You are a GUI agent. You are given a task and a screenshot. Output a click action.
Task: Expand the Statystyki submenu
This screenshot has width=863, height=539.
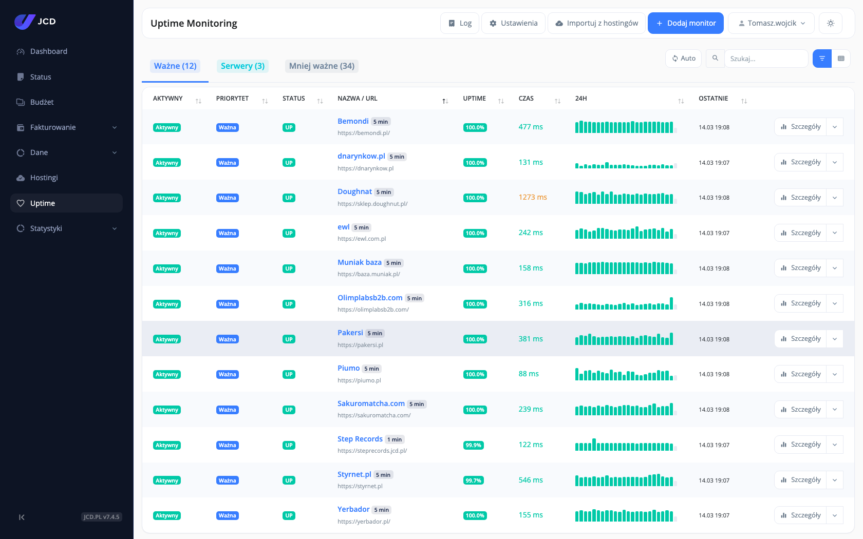tap(66, 228)
